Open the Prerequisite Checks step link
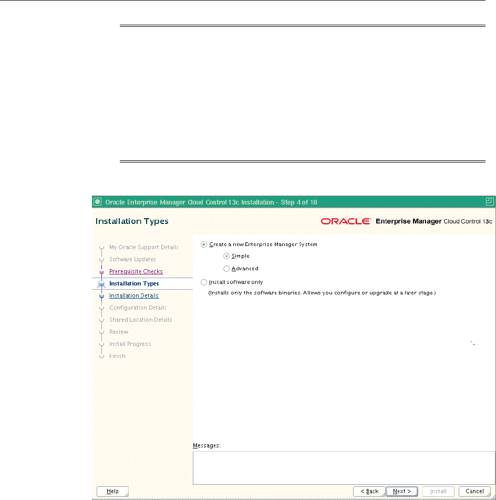496x500 pixels. click(x=136, y=271)
